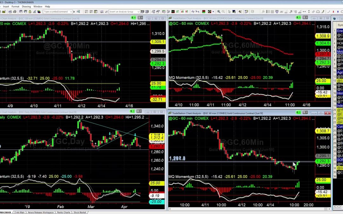The width and height of the screenshot is (343, 214).
Task: Click the horizontal scrollbar under bottom-right chart
Action: (249, 209)
